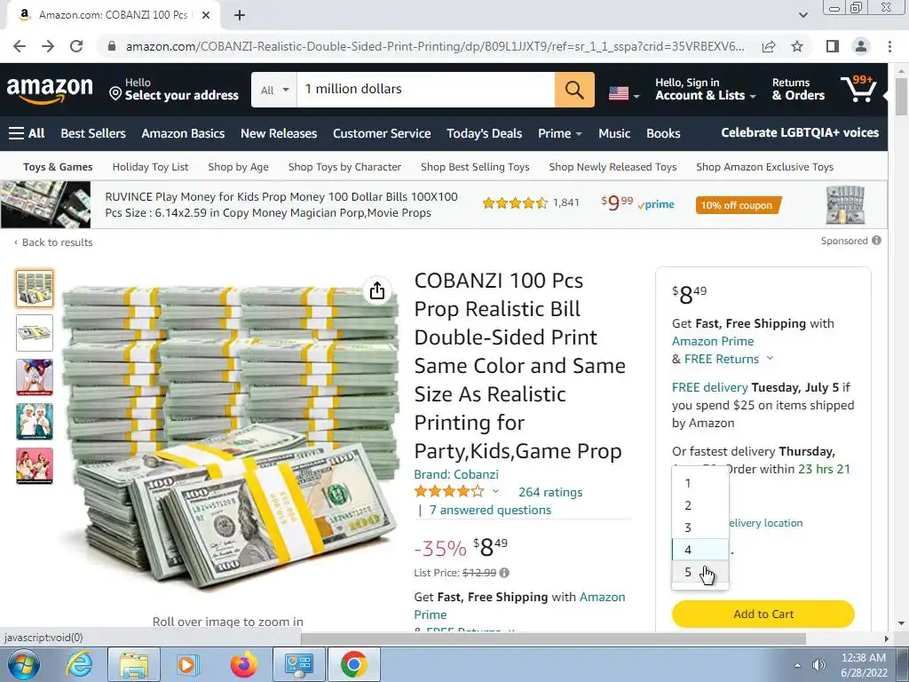This screenshot has width=909, height=682.
Task: Close the Amazon COBANZI tab
Action: click(x=206, y=16)
